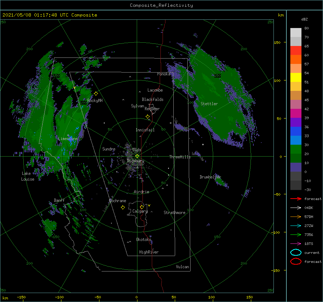Image resolution: width=323 pixels, height=302 pixels.
Task: Click the orange 57DM arrow icon
Action: [x=296, y=217]
